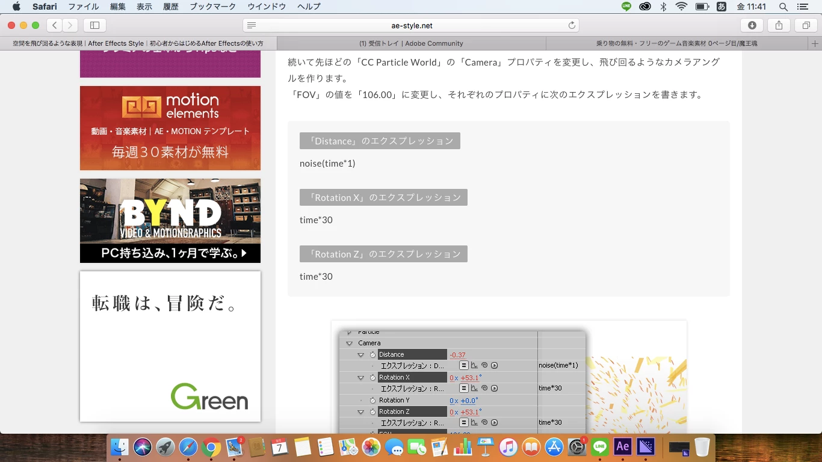Focus the ae-style.net address field

pyautogui.click(x=411, y=25)
